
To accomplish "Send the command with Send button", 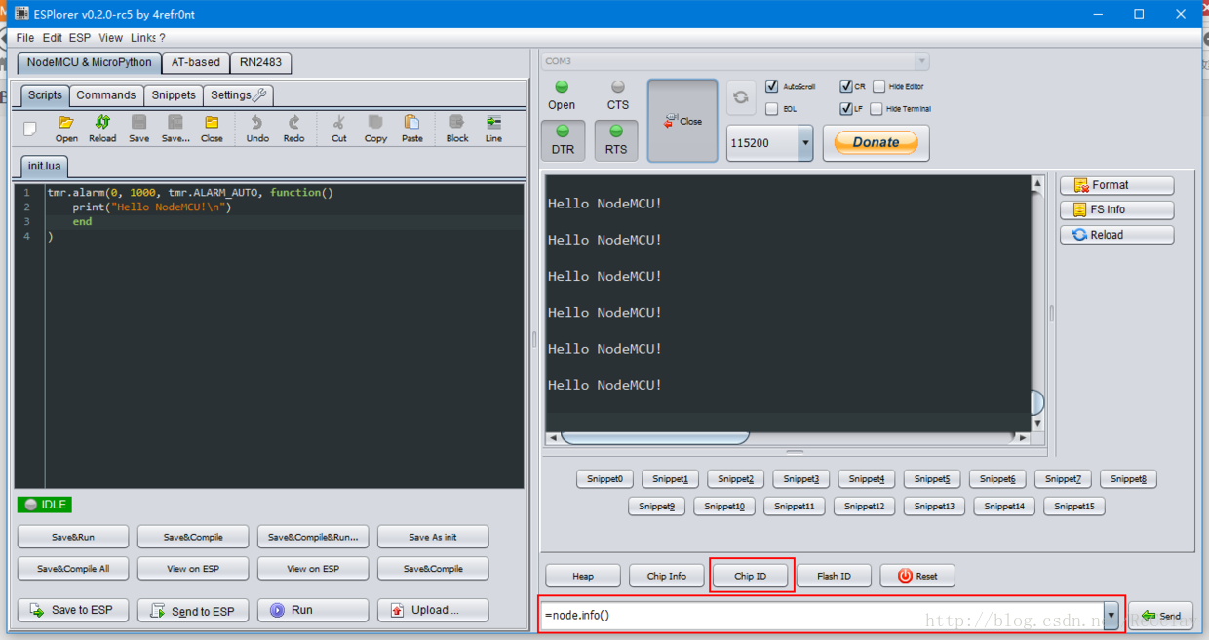I will pos(1160,616).
